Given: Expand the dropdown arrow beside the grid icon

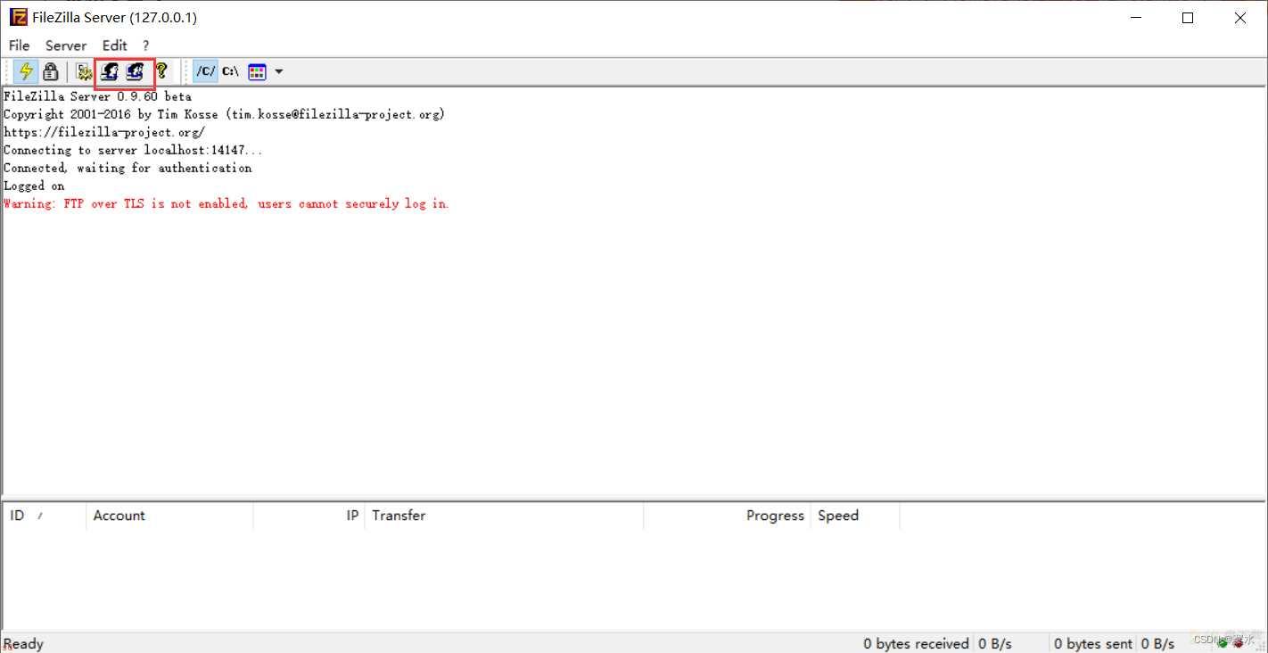Looking at the screenshot, I should coord(278,71).
